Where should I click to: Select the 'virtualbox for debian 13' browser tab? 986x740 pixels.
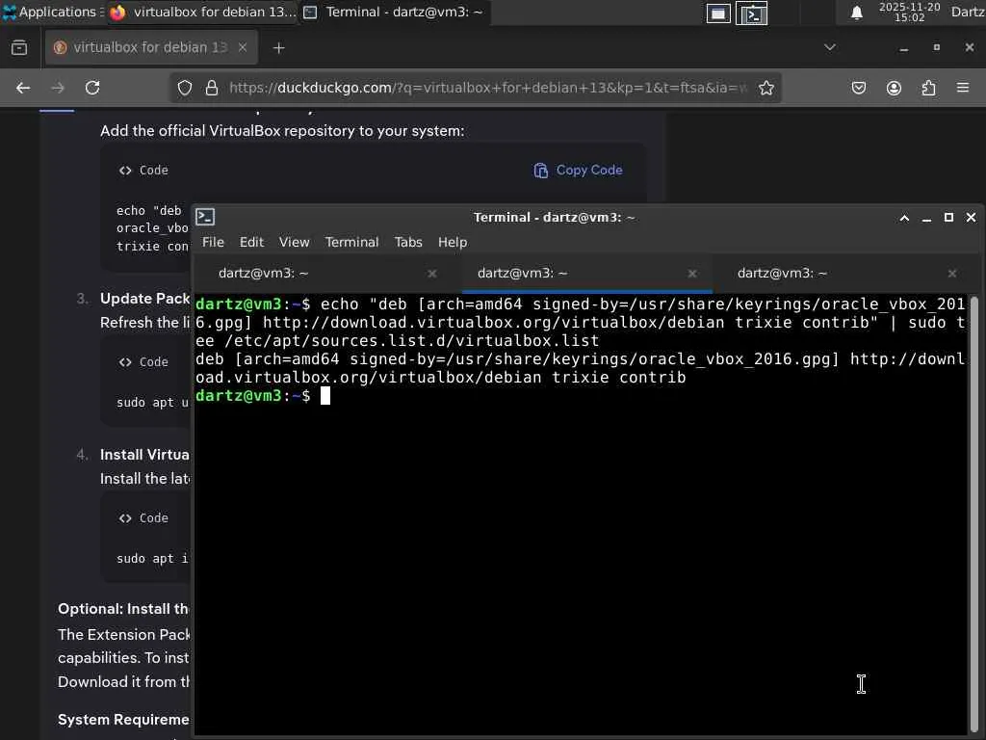point(151,47)
